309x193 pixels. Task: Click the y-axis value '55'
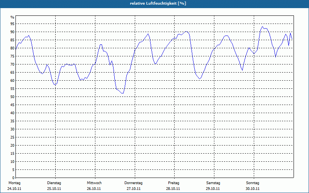click(x=12, y=89)
